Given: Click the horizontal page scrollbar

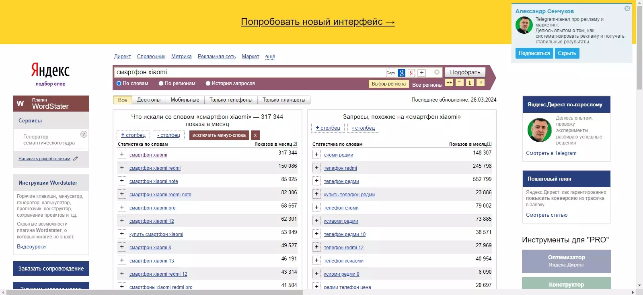Looking at the screenshot, I should point(155,292).
